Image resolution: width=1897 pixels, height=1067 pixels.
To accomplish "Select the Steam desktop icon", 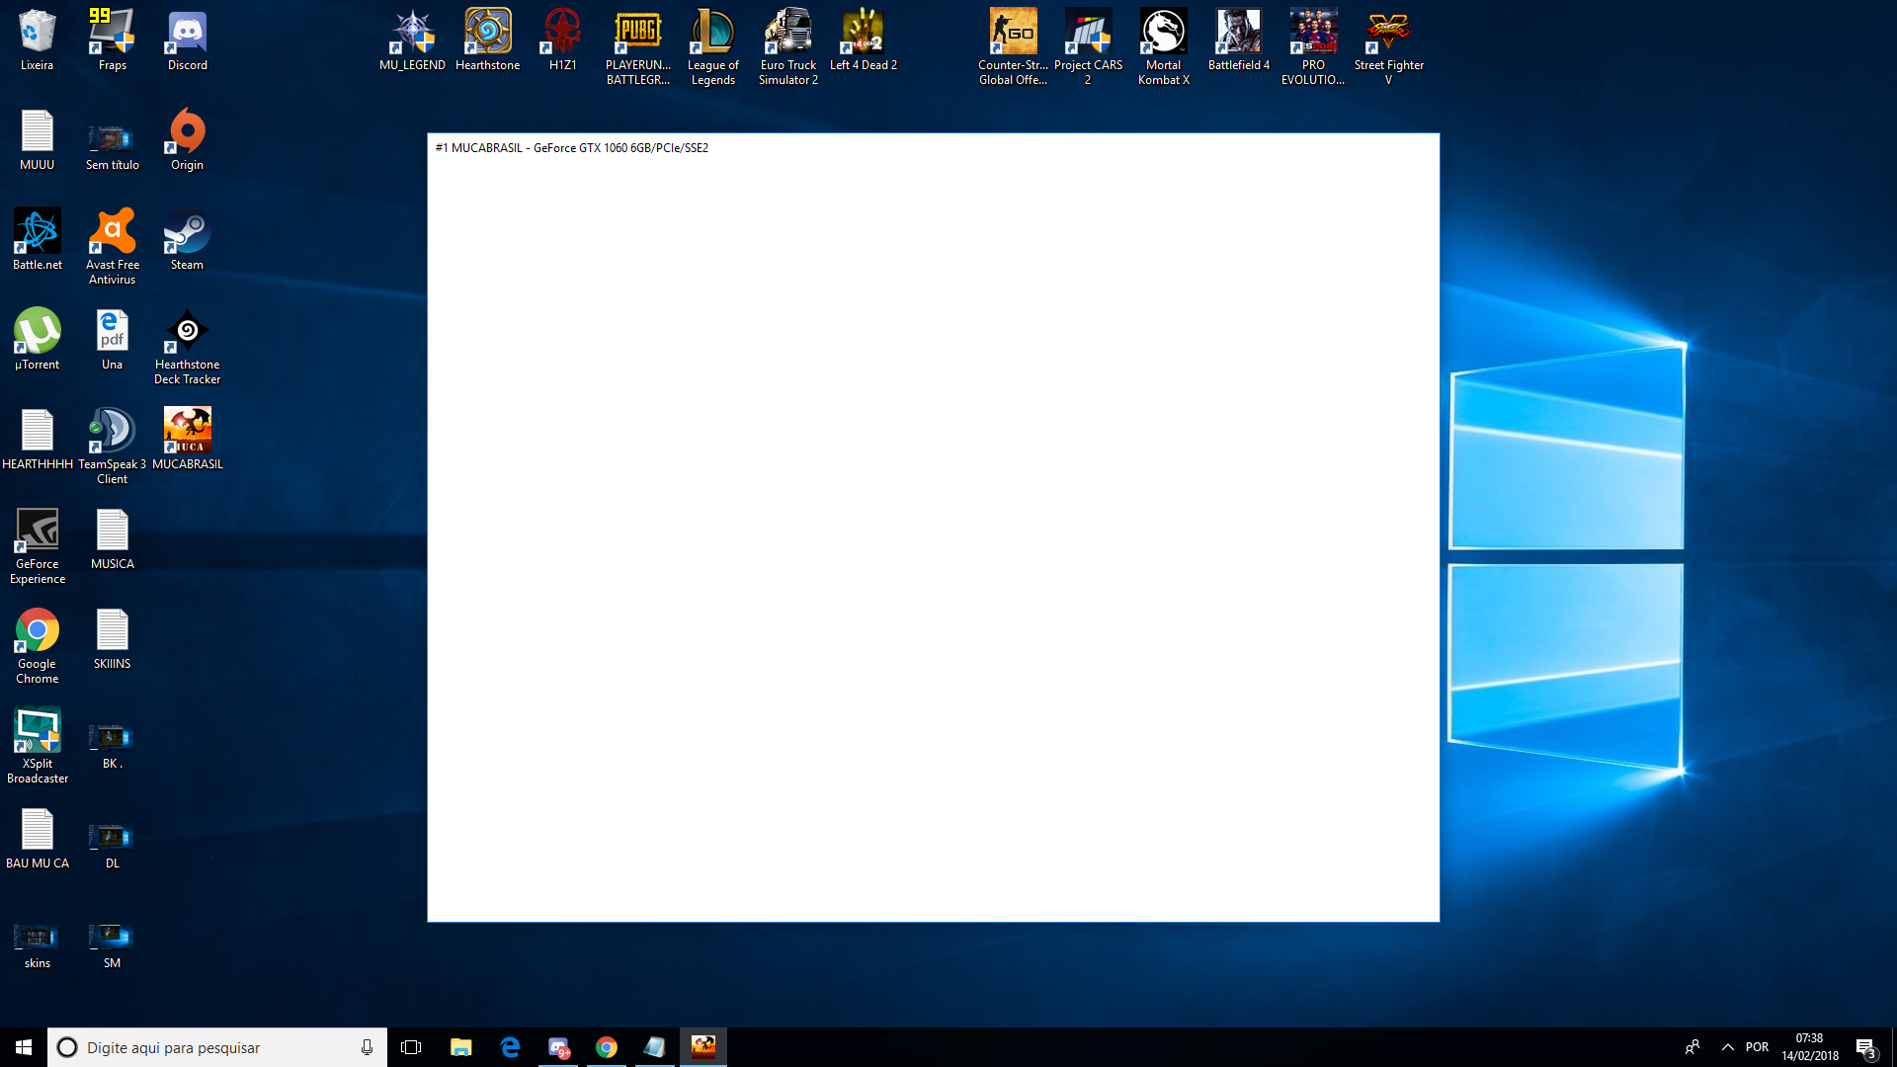I will pos(187,239).
